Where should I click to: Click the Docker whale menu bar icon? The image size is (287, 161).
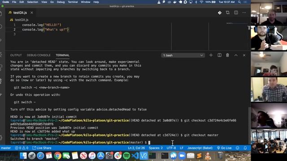tap(175, 2)
